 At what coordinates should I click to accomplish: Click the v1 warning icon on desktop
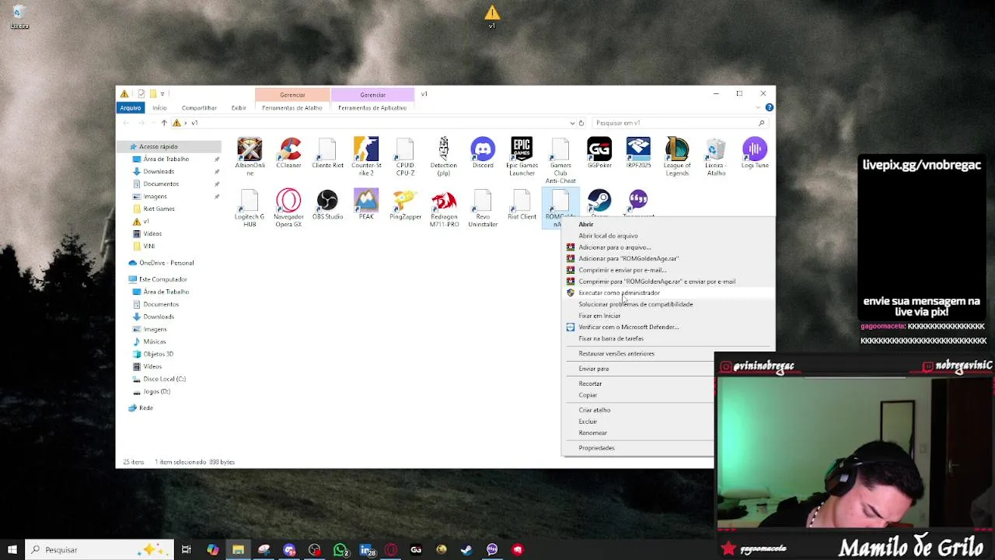pyautogui.click(x=492, y=16)
